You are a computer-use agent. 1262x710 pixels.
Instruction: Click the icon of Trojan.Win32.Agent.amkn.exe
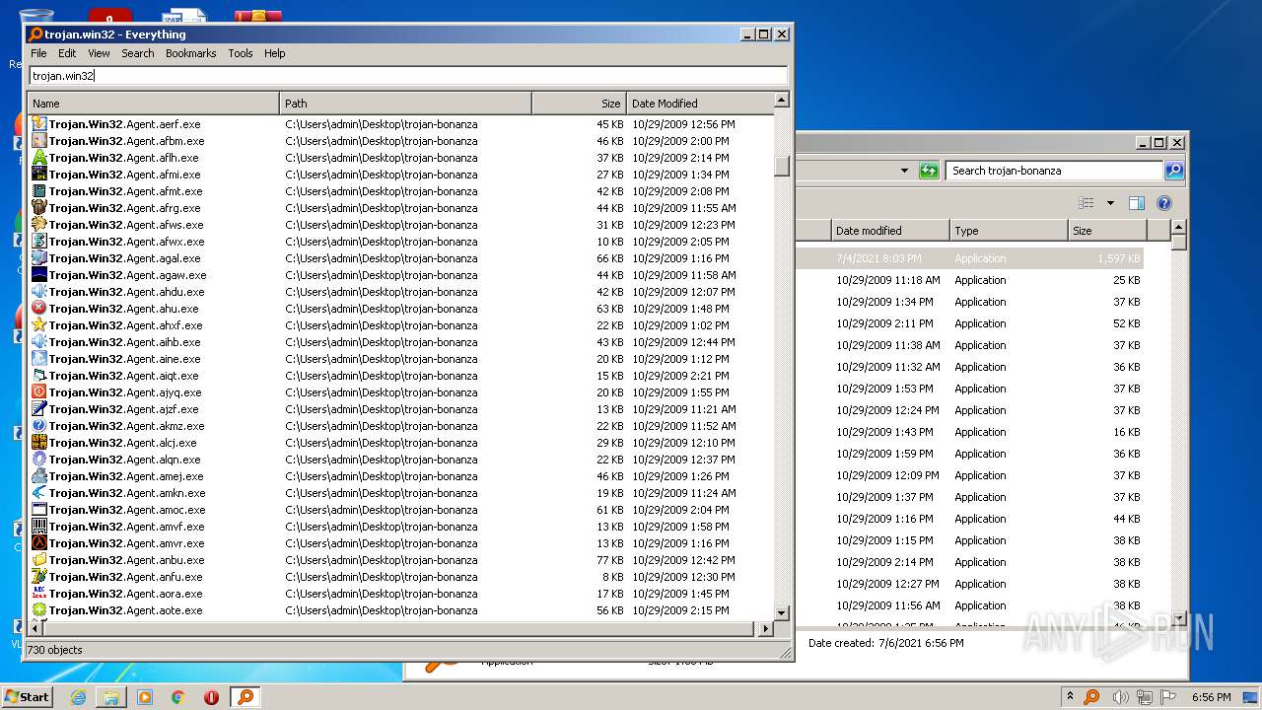39,493
